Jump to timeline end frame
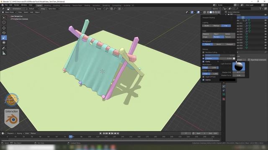 click(x=118, y=133)
